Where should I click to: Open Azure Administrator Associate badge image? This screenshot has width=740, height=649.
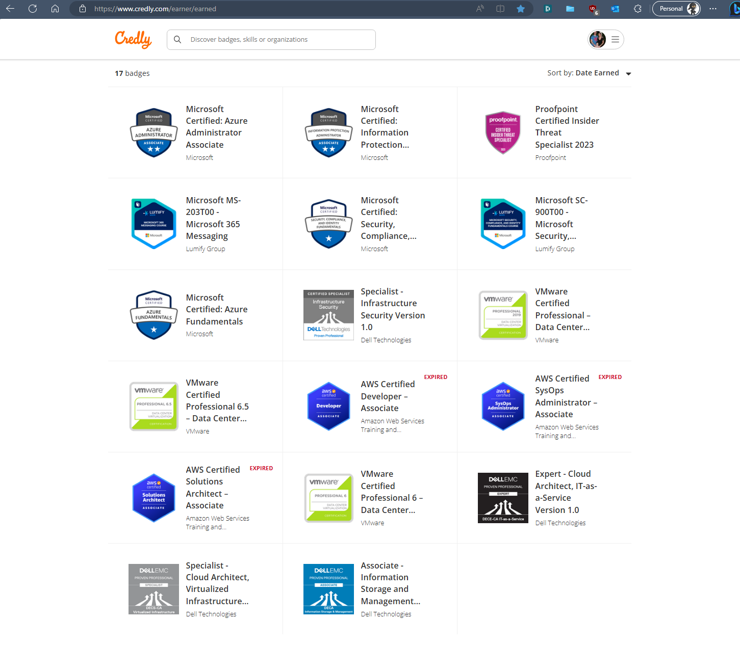tap(154, 132)
